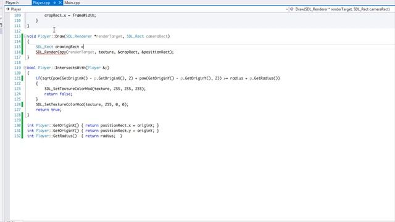Click 'cropRect.x = frameWidth;' on line 109

(x=70, y=15)
